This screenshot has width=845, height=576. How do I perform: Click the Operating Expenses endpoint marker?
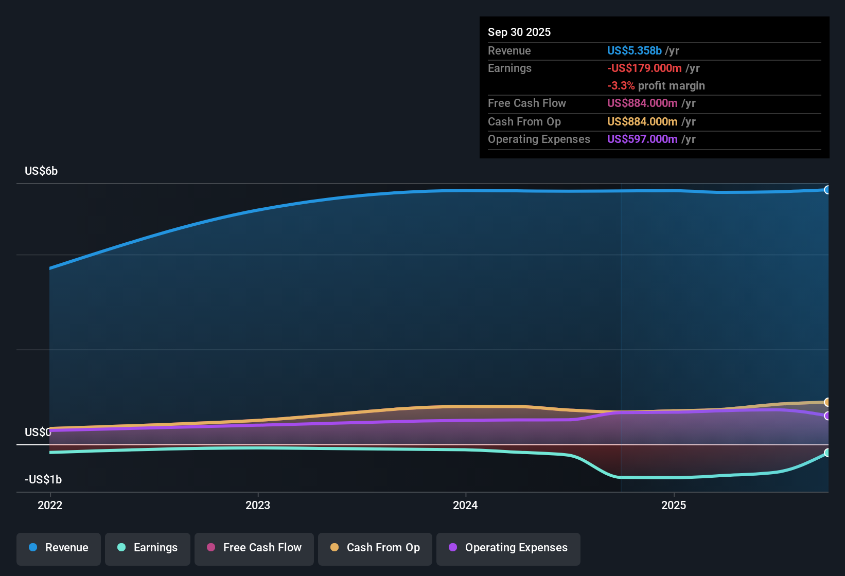827,416
